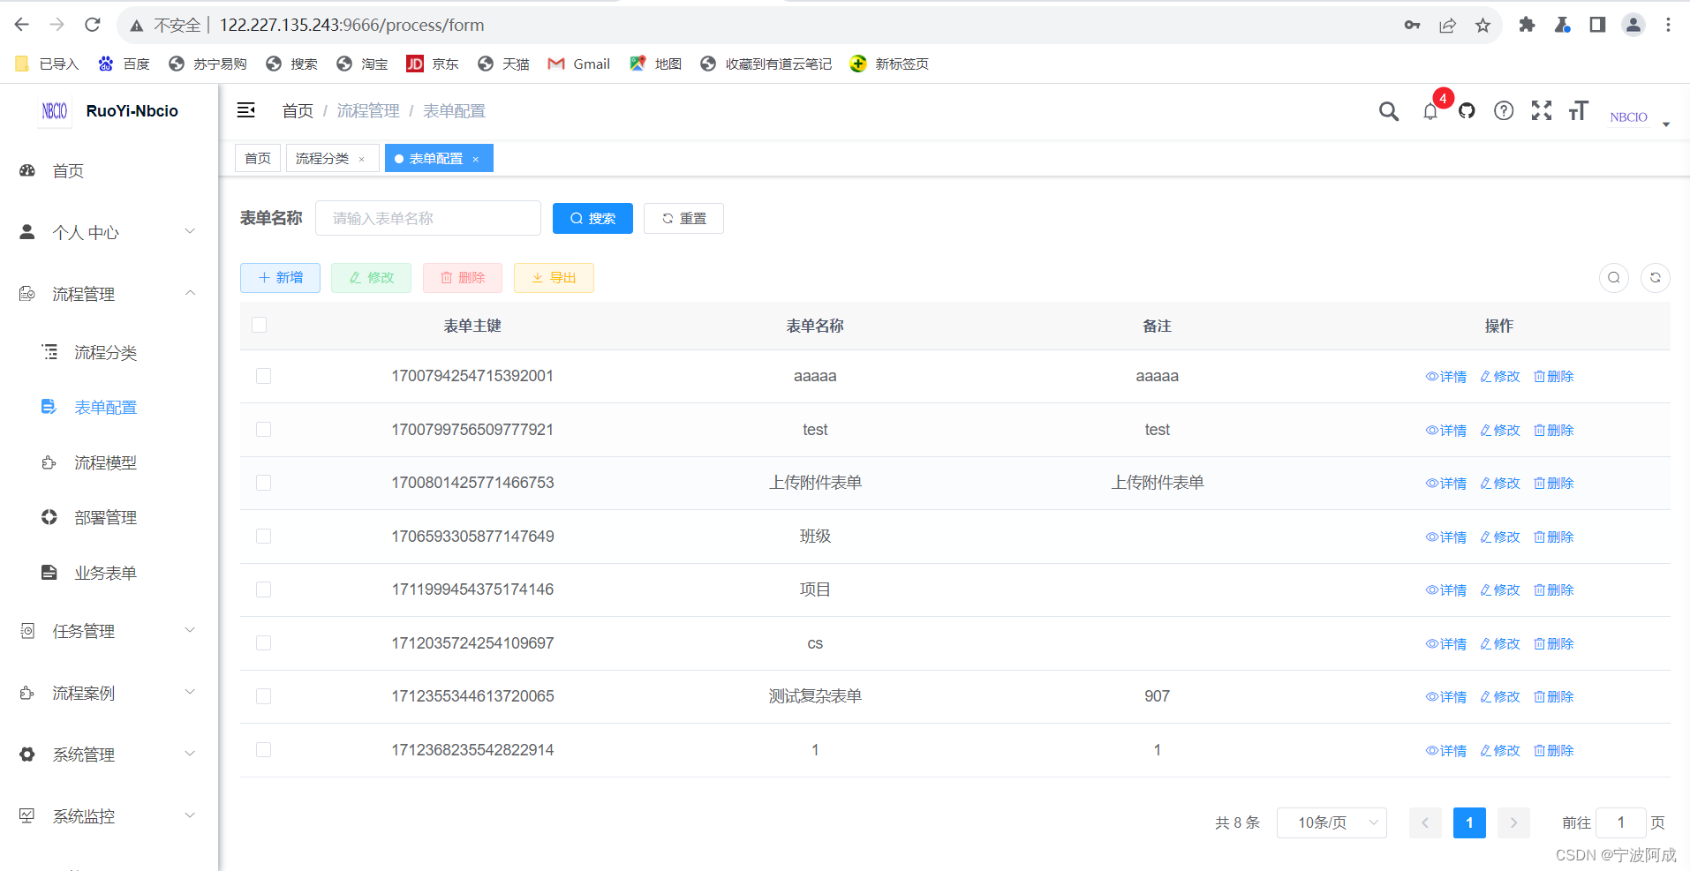
Task: Click the blue 搜索 button
Action: click(x=592, y=219)
